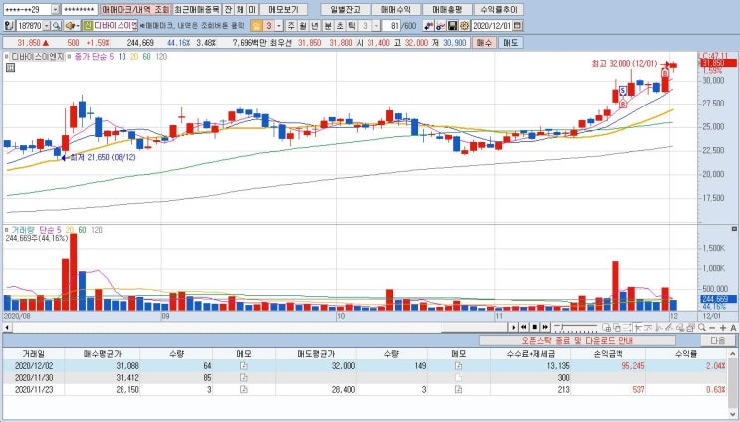
Task: Click the chart replay speed slider
Action: pos(576,327)
